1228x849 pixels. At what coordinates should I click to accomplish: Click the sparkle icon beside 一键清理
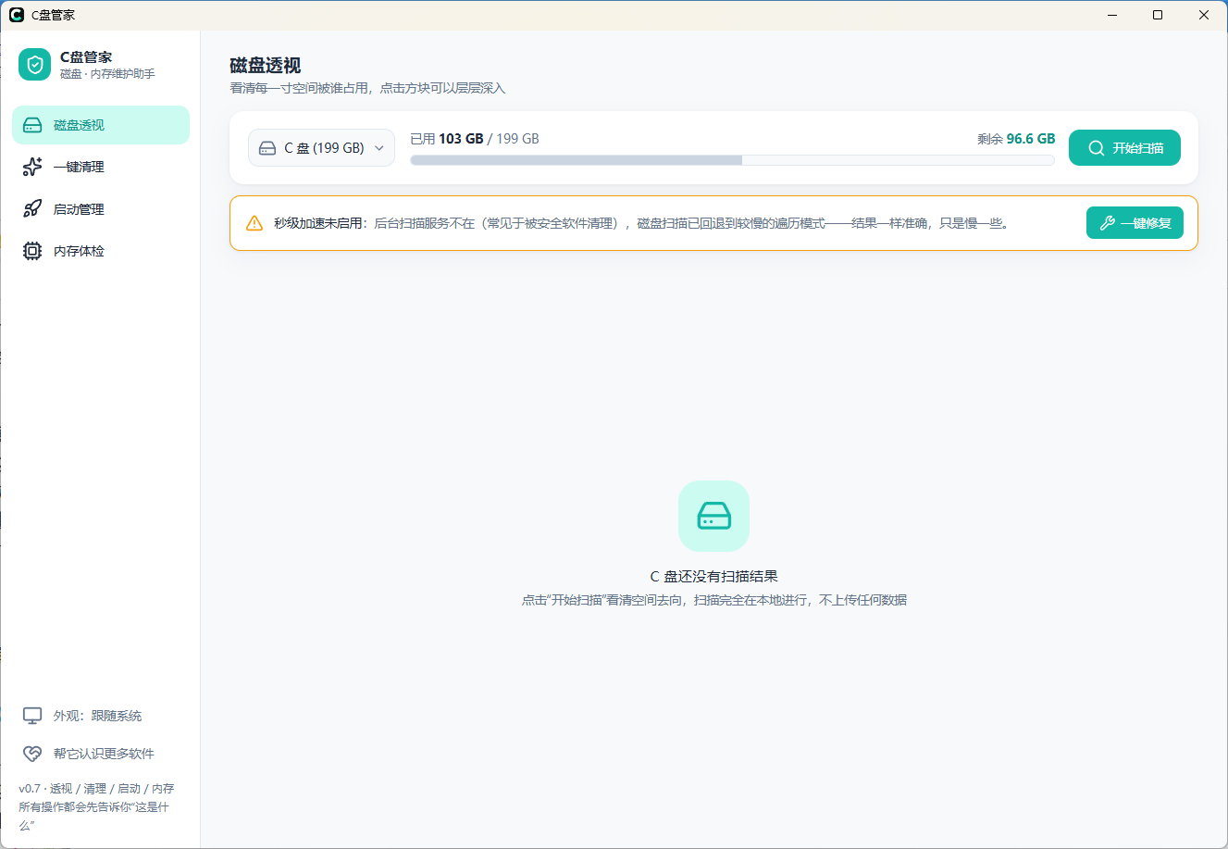[x=32, y=167]
